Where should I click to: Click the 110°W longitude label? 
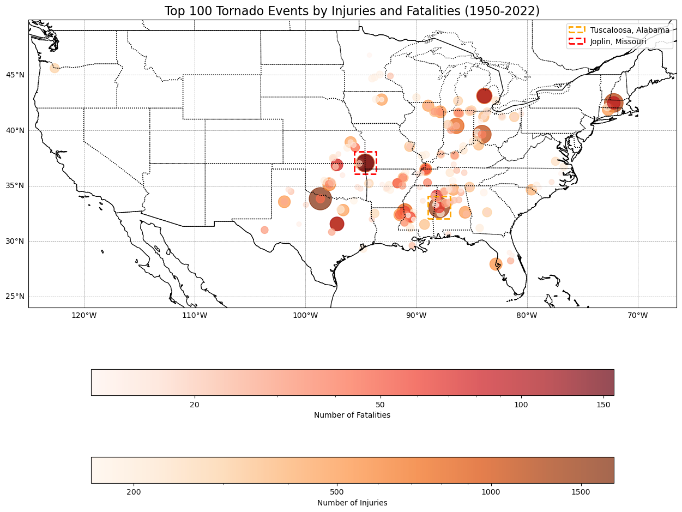(195, 315)
